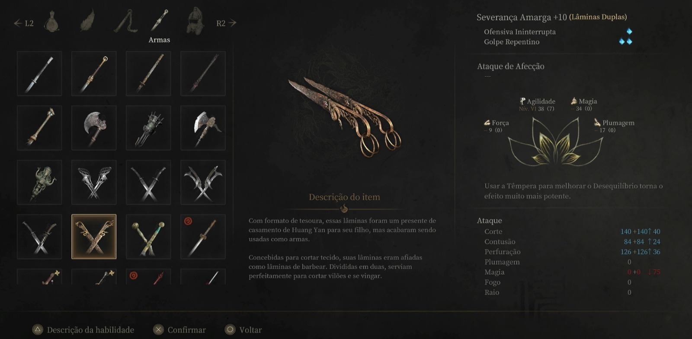This screenshot has height=339, width=692.
Task: Open the feather category tab
Action: click(87, 21)
